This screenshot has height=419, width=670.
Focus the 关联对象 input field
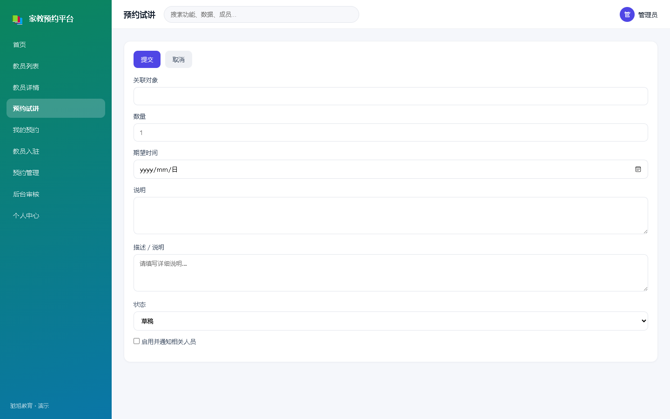[390, 96]
